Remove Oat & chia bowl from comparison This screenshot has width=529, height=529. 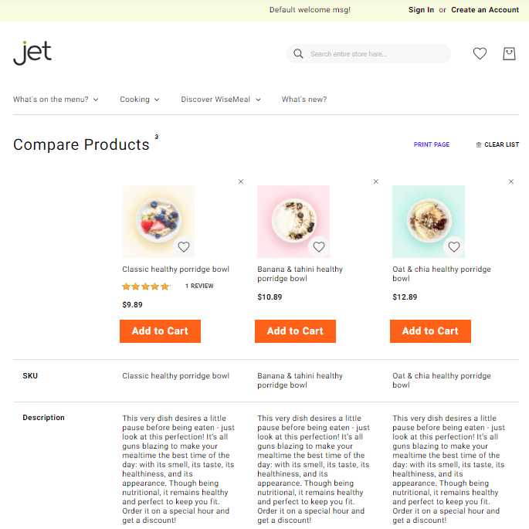tap(511, 181)
